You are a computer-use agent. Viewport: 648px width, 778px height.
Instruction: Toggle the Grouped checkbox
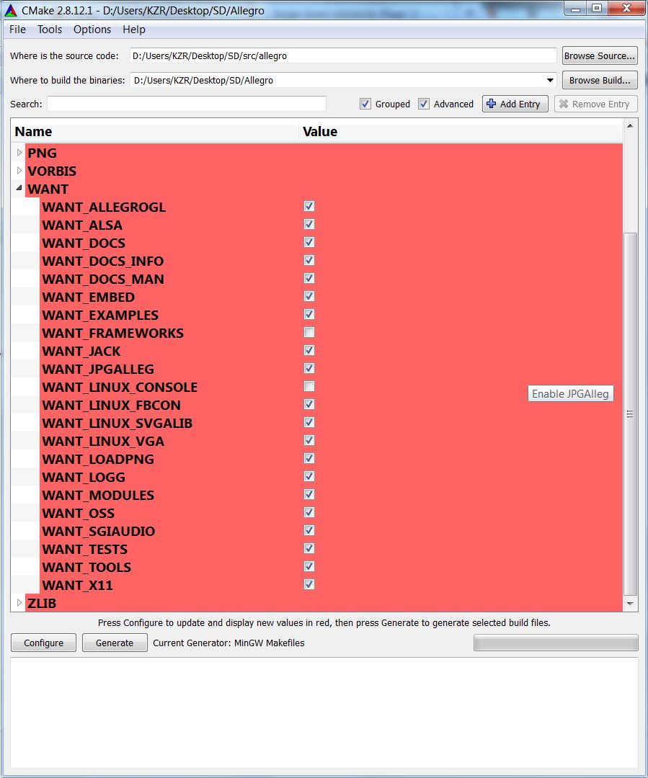click(365, 104)
